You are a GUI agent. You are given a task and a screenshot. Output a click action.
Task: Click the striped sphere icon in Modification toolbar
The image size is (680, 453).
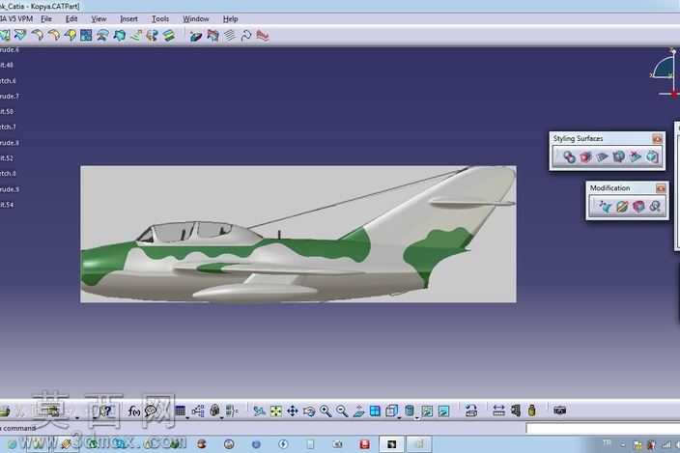tap(622, 207)
